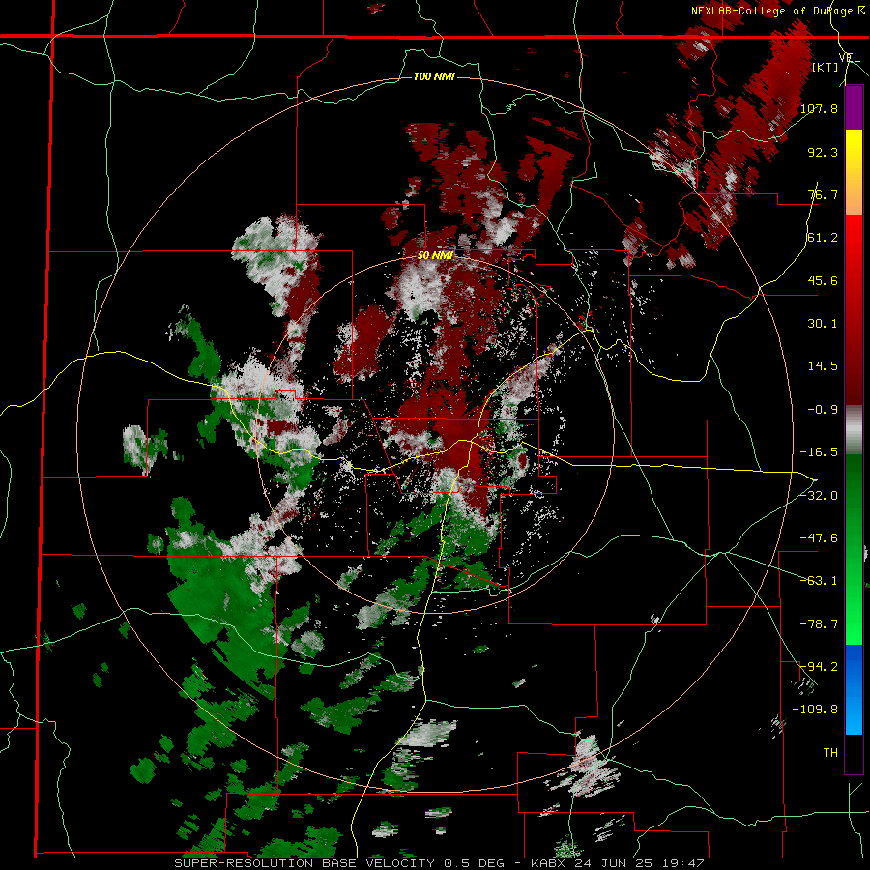Click the -94.2 velocity scale value
This screenshot has width=870, height=870.
click(819, 666)
